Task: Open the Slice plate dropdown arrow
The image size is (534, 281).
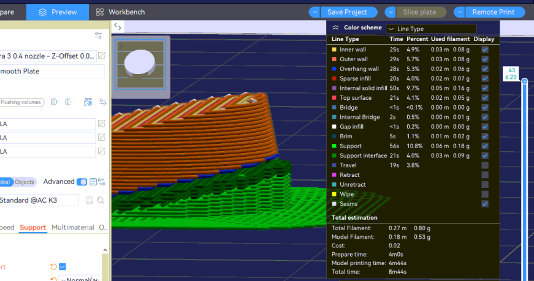Action: (391, 12)
